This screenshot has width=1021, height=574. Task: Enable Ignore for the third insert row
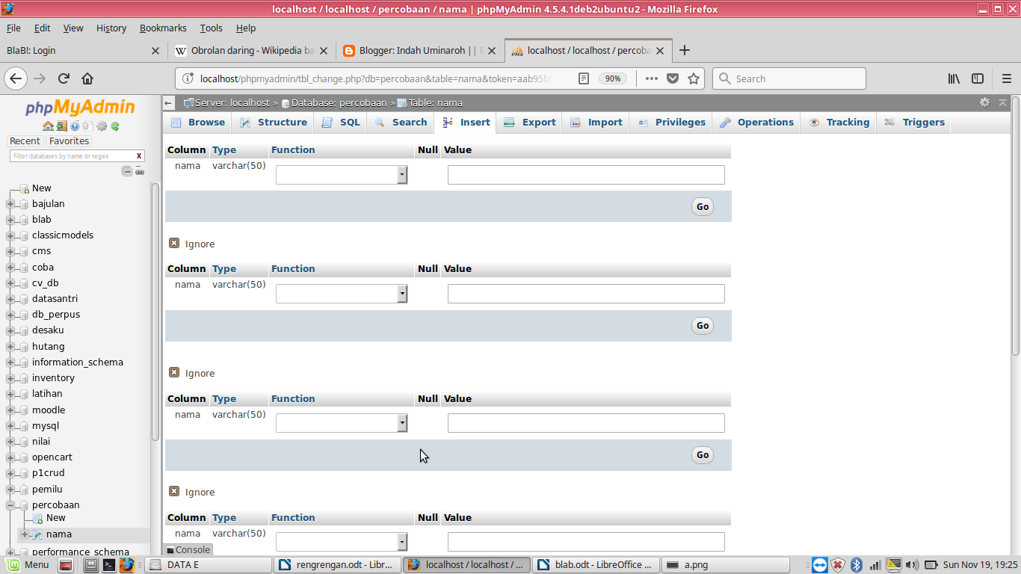(175, 492)
